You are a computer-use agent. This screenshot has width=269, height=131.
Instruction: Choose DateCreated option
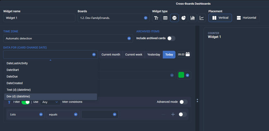click(51, 83)
